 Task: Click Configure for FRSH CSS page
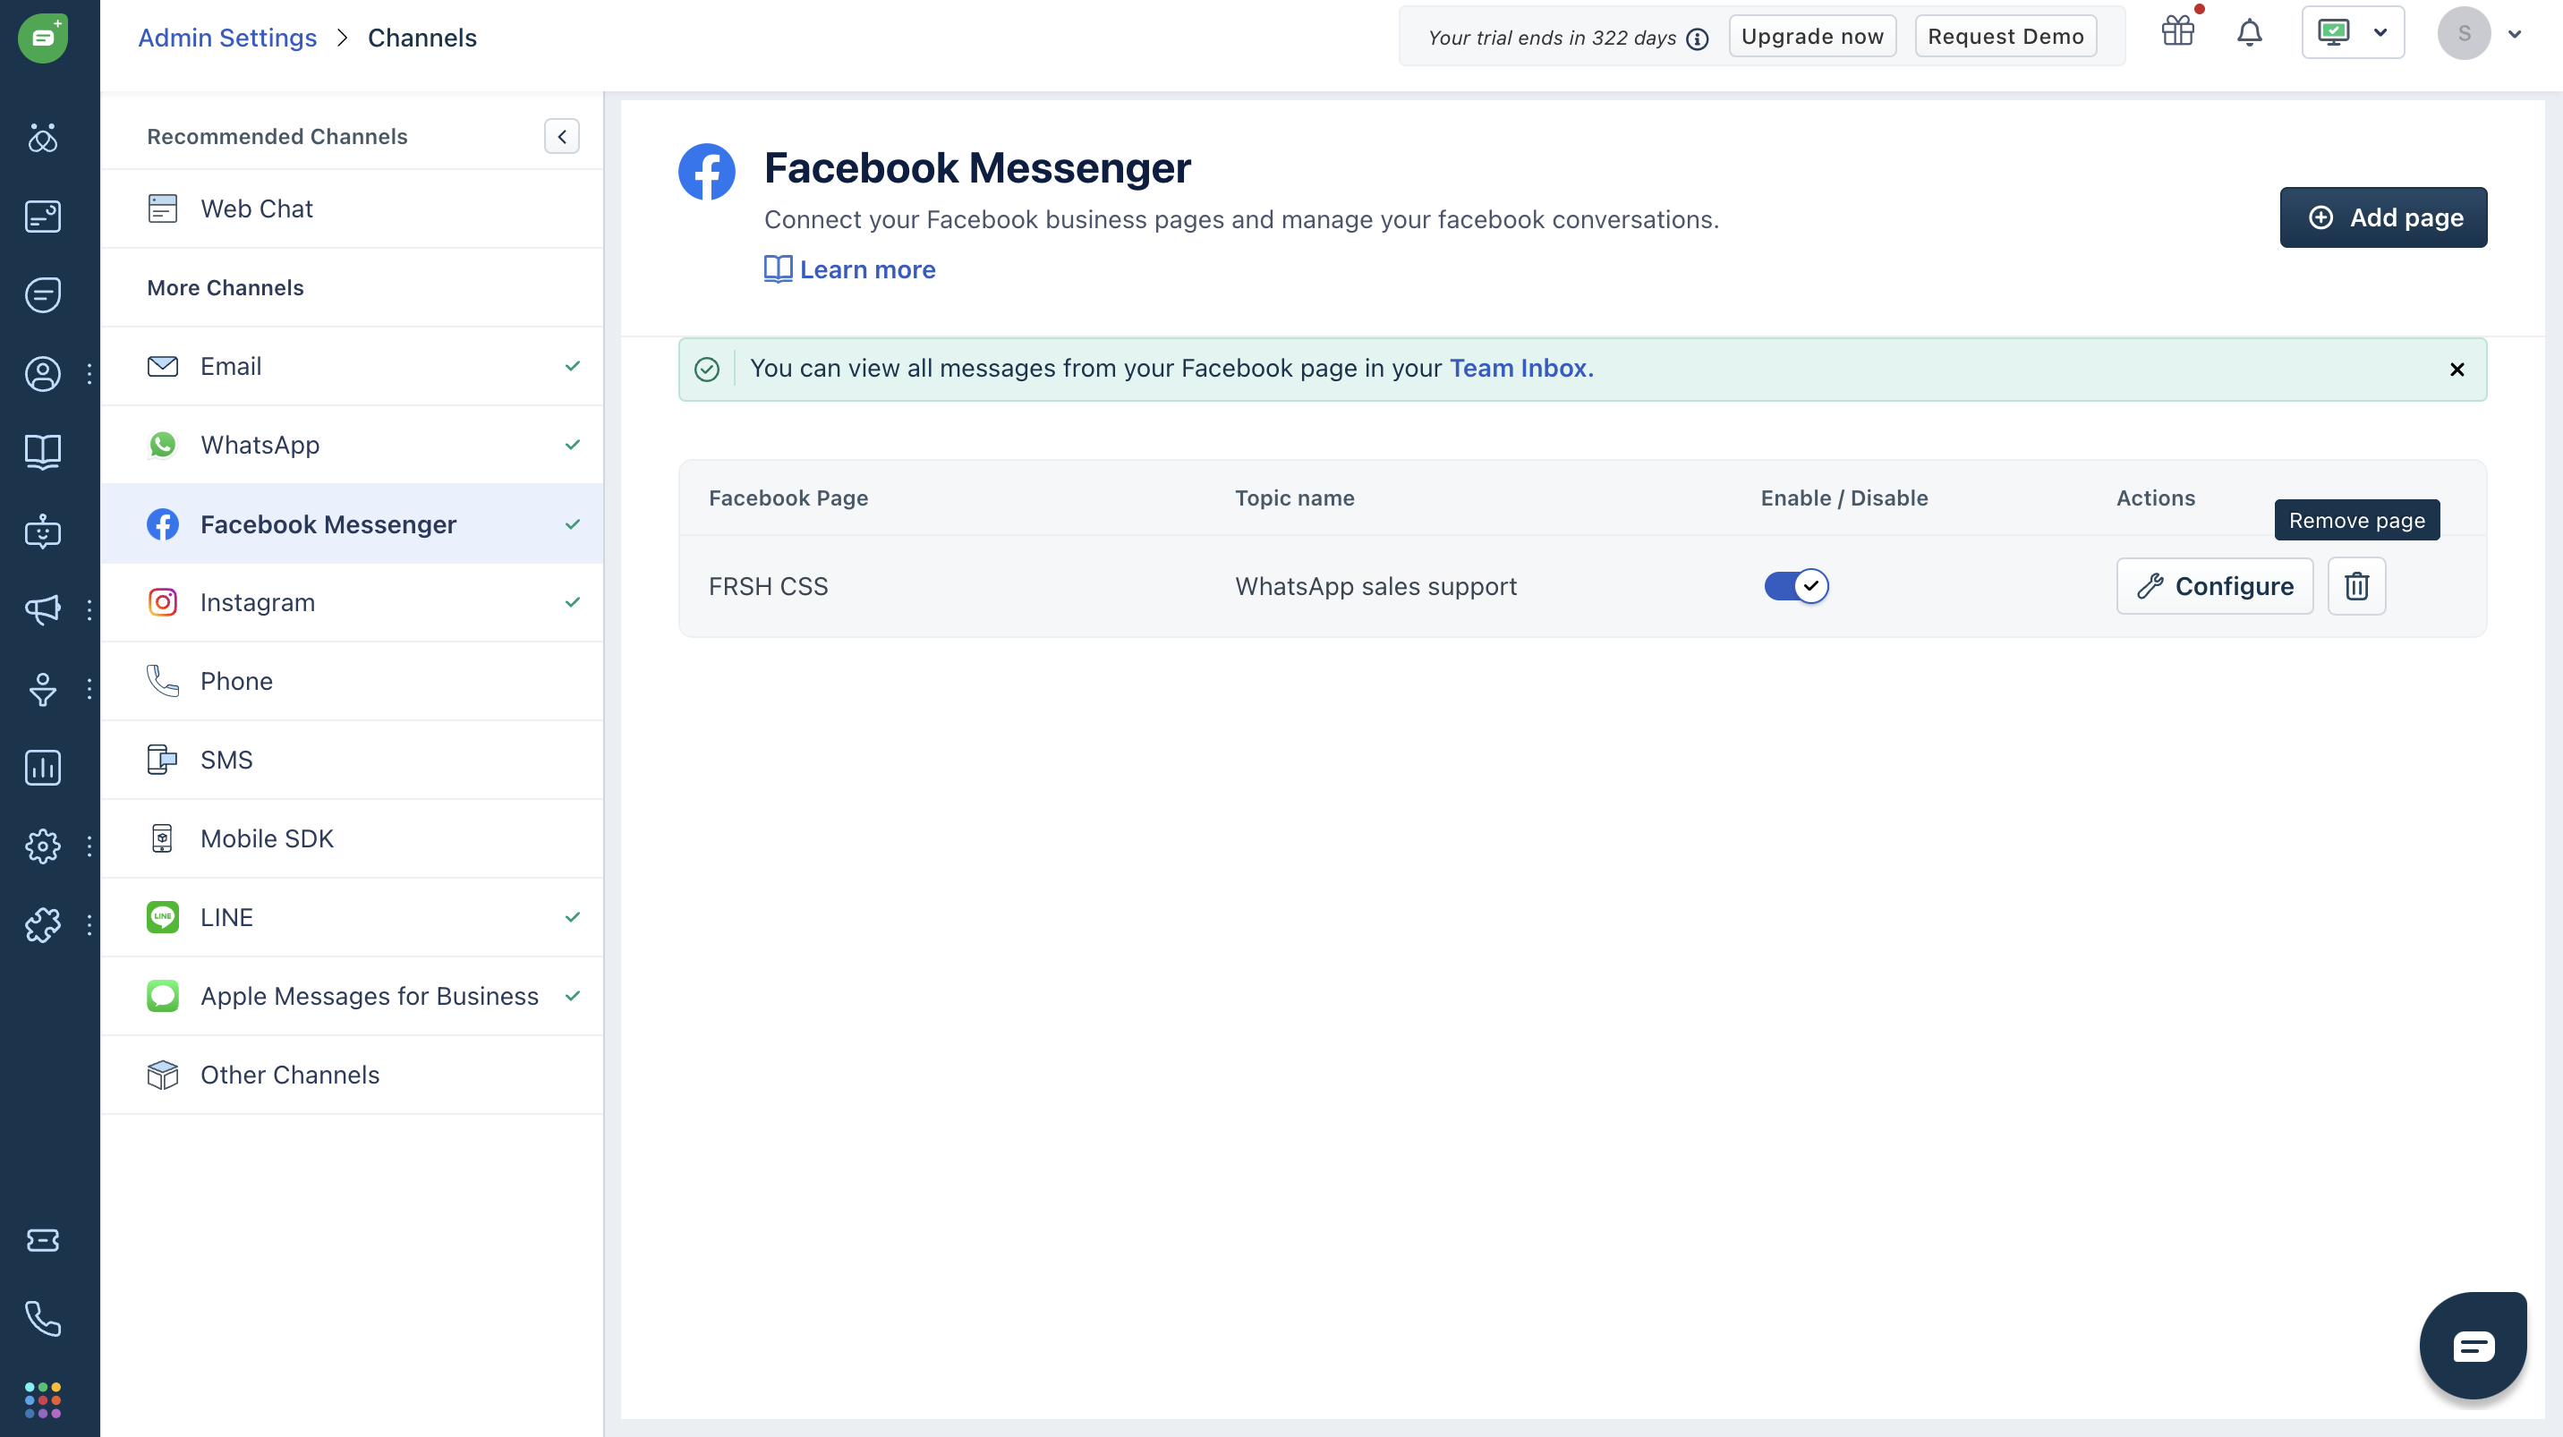(x=2214, y=586)
